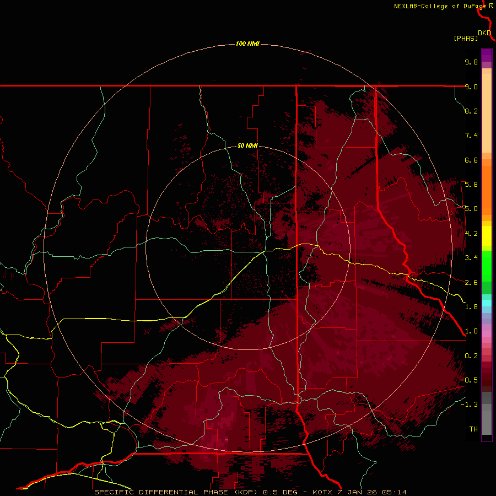This screenshot has width=496, height=496.
Task: Pick the cyan segment of the color bar
Action: (487, 303)
